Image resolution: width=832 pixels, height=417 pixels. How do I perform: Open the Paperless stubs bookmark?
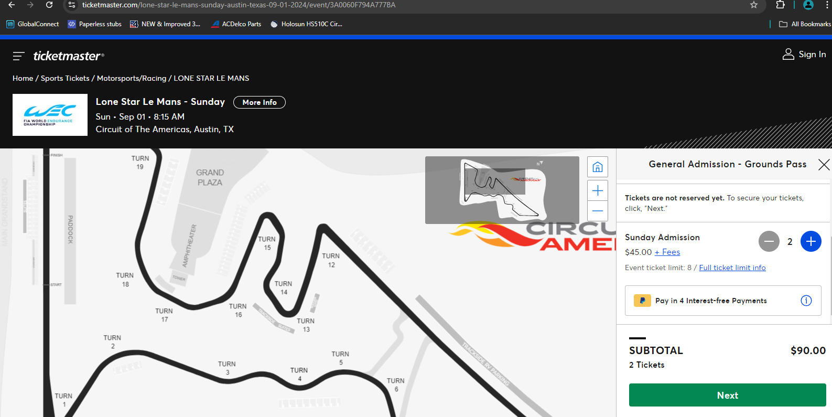pos(95,24)
